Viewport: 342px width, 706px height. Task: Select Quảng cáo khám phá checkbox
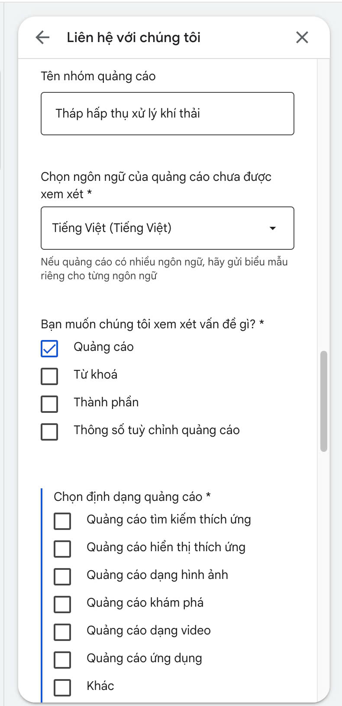tap(62, 604)
